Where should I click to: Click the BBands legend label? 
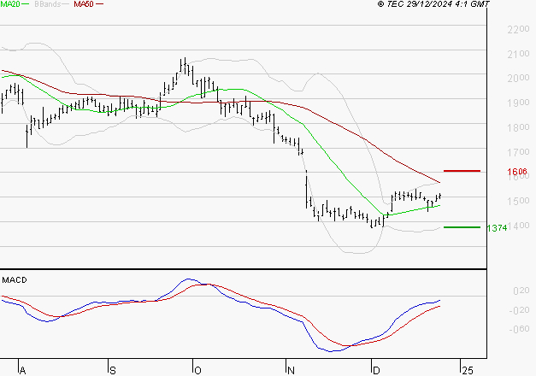click(x=47, y=4)
